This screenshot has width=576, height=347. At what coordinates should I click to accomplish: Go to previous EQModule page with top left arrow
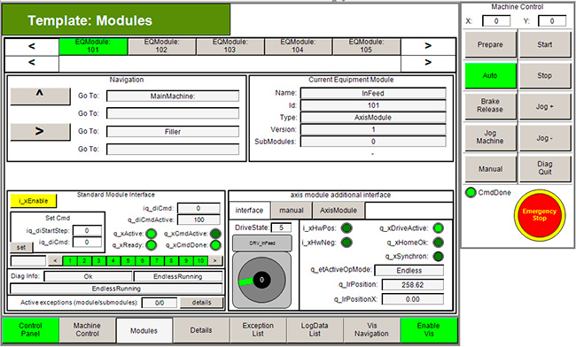(32, 46)
